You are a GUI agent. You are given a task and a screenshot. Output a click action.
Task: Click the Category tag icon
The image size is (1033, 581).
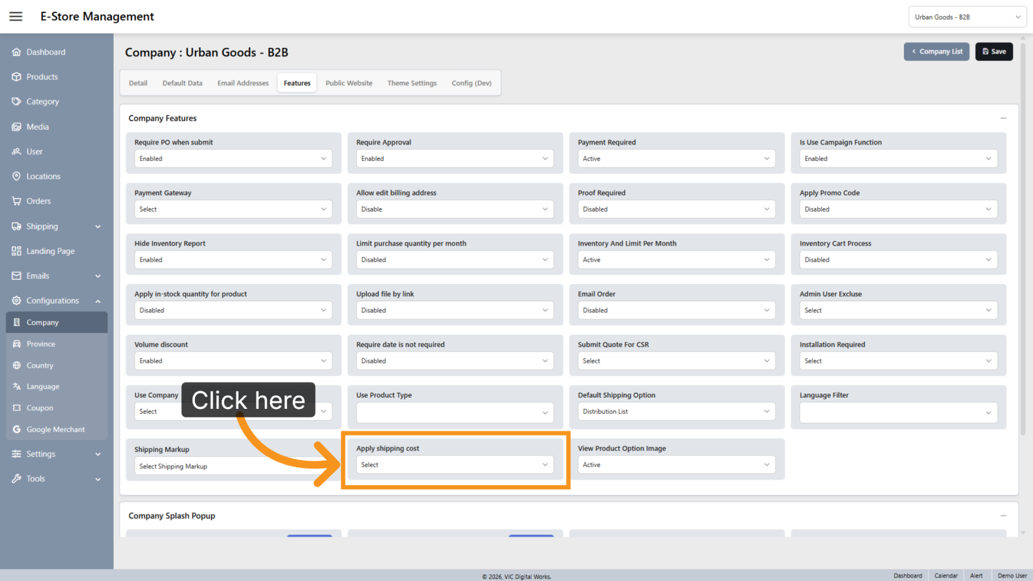pos(17,101)
